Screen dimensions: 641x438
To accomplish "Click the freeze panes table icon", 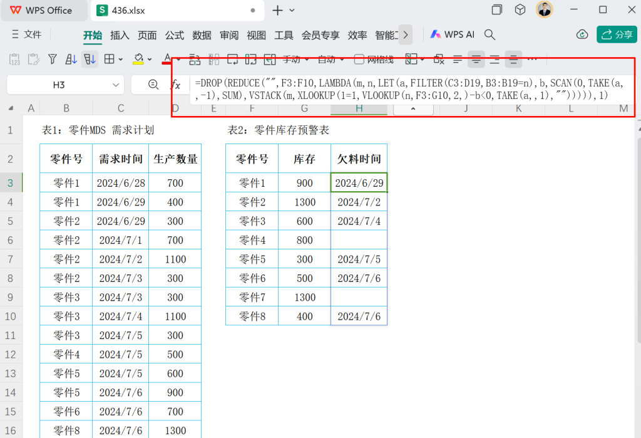I will (411, 60).
